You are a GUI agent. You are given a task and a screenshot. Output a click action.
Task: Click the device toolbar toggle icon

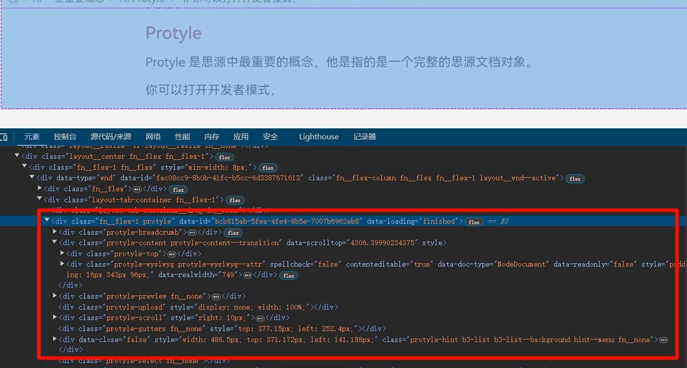[3, 137]
